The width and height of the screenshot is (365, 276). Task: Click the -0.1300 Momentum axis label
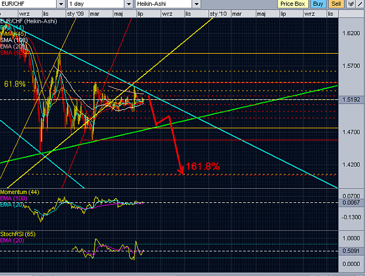coord(351,218)
